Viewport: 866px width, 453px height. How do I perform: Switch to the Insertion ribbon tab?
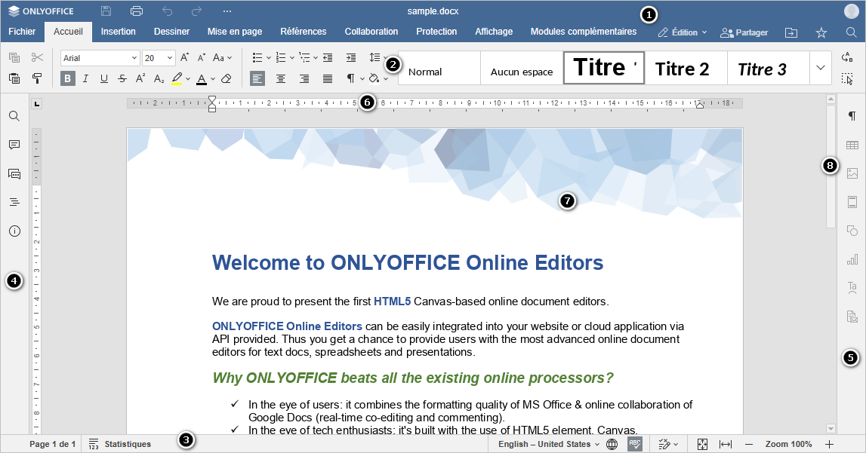(118, 32)
